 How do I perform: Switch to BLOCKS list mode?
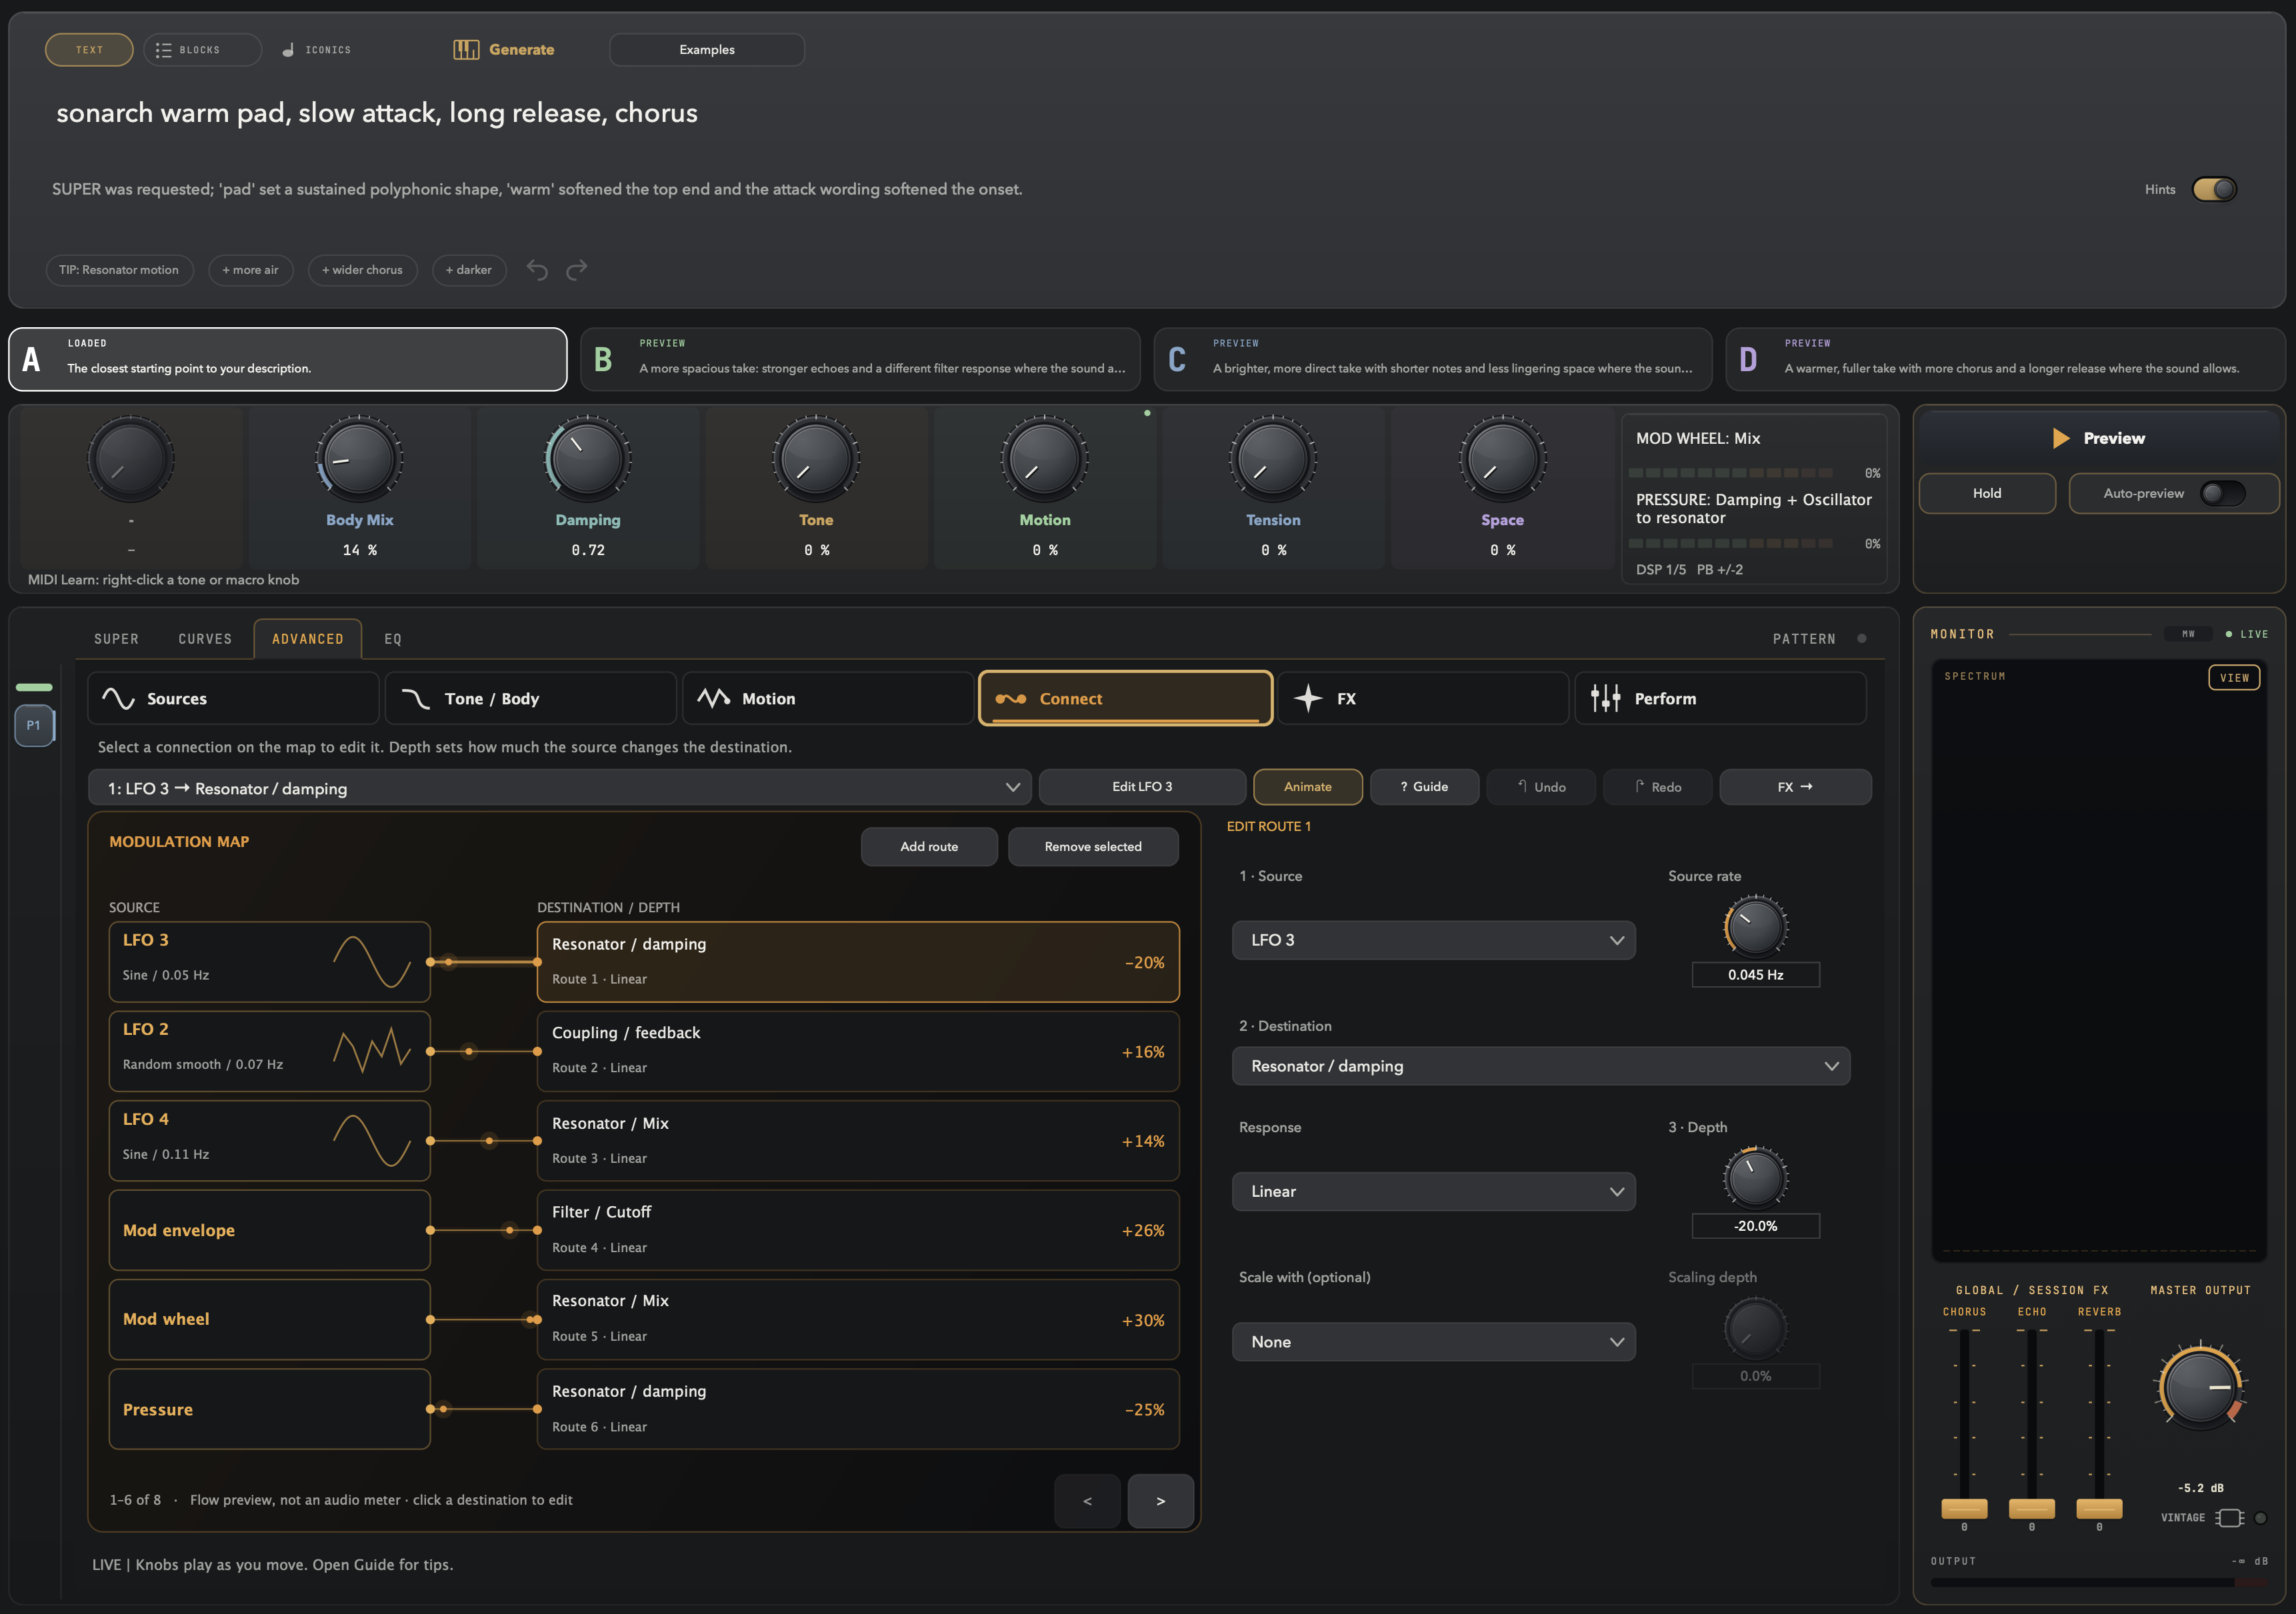pos(202,50)
